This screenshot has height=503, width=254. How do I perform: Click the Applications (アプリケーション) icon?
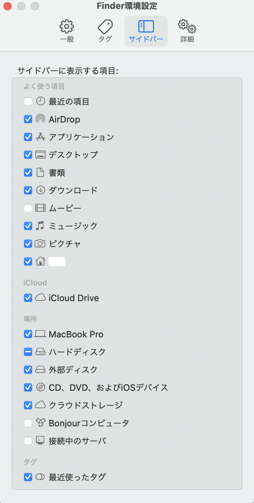coord(40,137)
